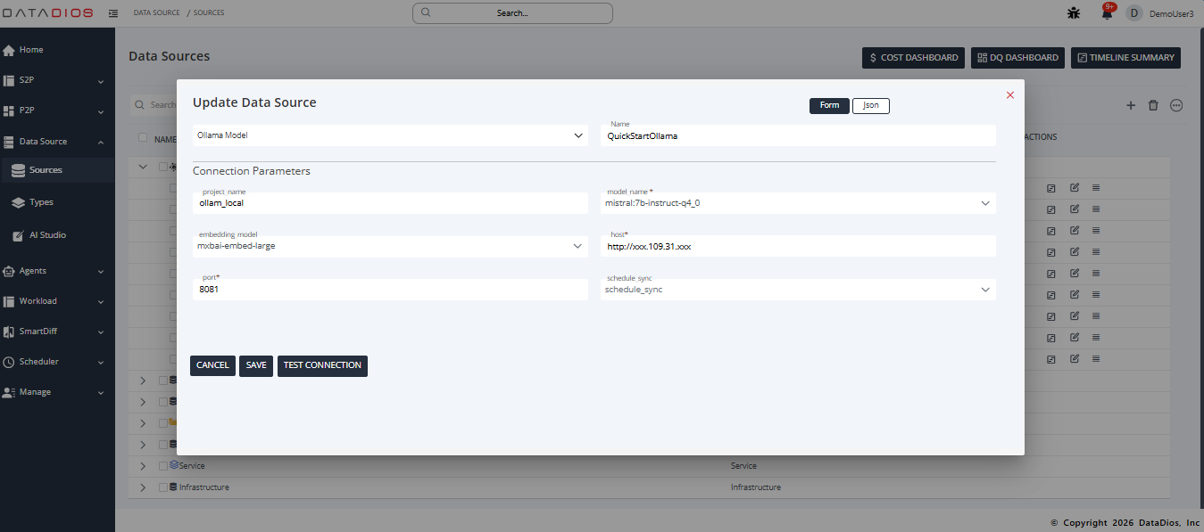This screenshot has width=1204, height=532.
Task: Open the Ollama Model type dropdown
Action: tap(390, 135)
